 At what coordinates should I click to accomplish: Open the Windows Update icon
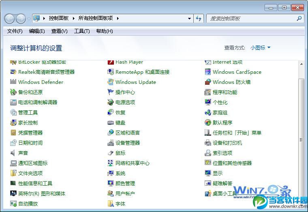pos(111,82)
